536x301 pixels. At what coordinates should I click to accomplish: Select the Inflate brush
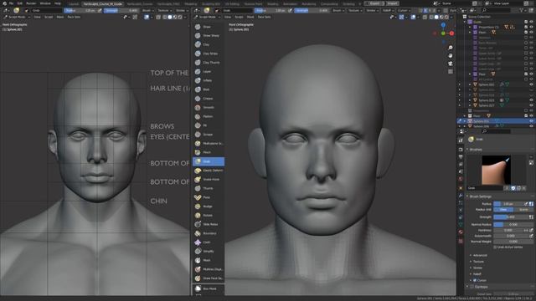tap(209, 80)
